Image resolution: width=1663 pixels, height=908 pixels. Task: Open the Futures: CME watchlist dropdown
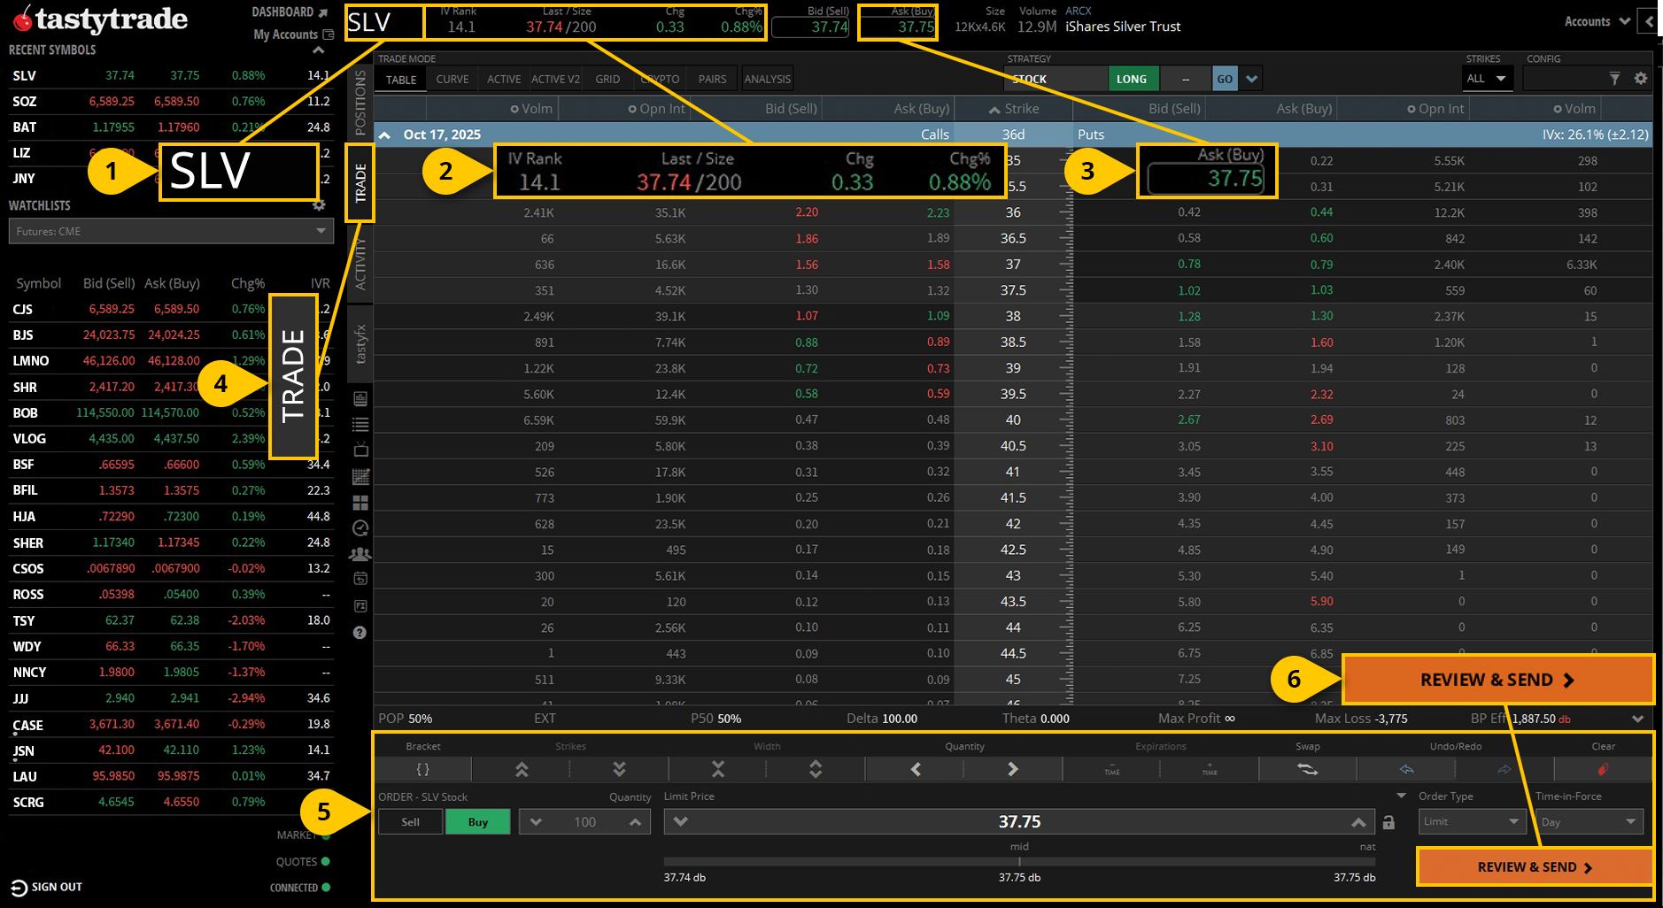(x=170, y=231)
